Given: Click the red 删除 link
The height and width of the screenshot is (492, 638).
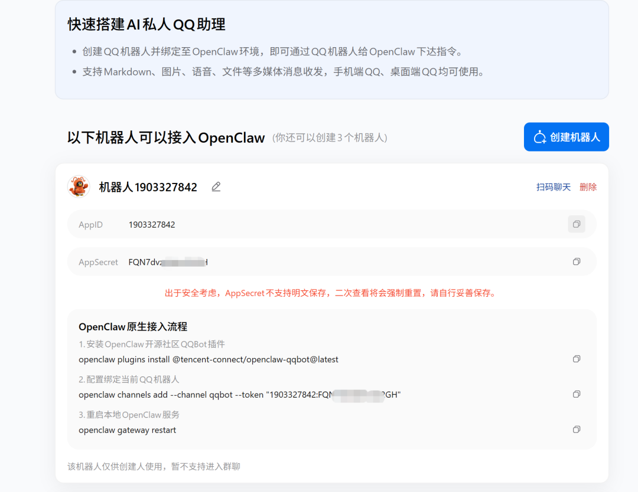Looking at the screenshot, I should pos(588,187).
